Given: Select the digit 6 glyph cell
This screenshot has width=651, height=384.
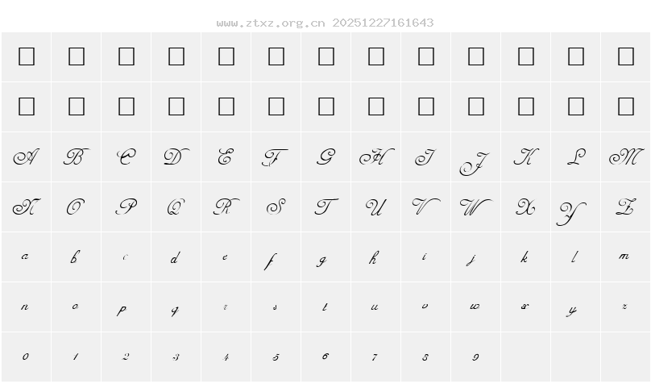Looking at the screenshot, I should coord(325,357).
